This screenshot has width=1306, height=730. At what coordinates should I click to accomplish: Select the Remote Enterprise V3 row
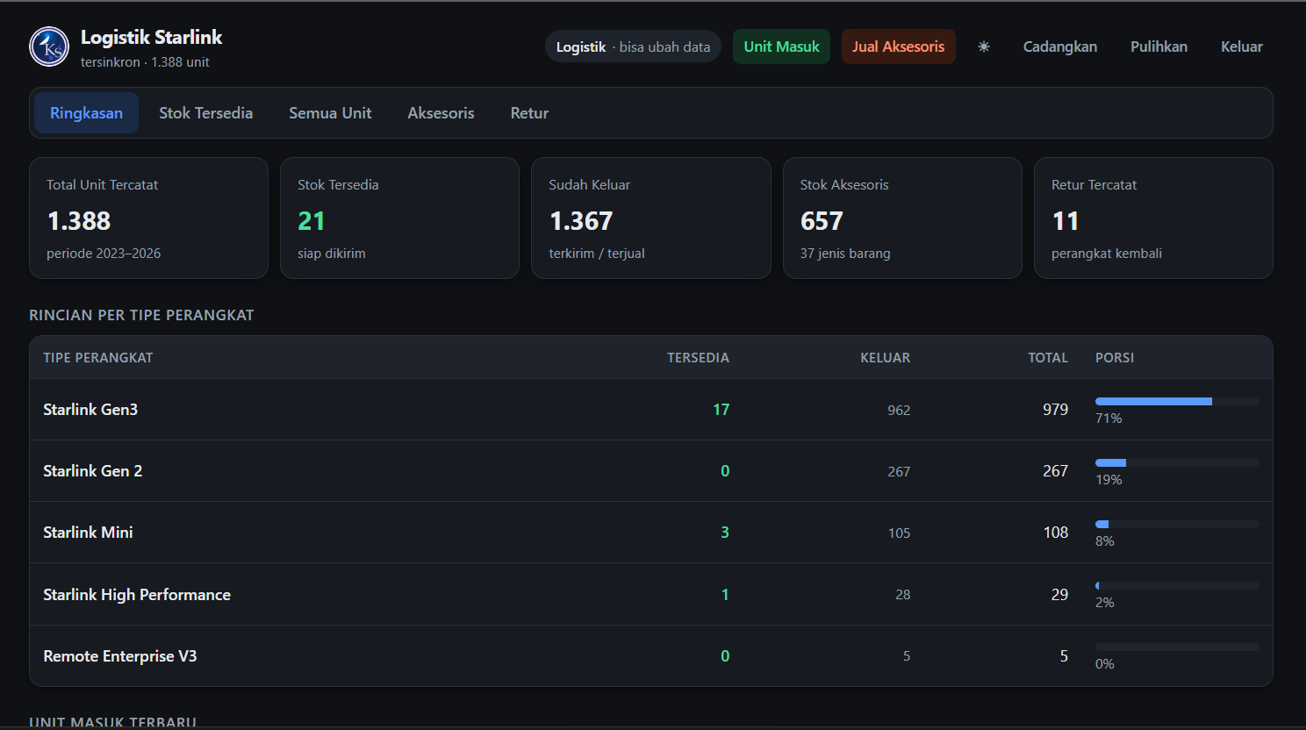point(651,656)
